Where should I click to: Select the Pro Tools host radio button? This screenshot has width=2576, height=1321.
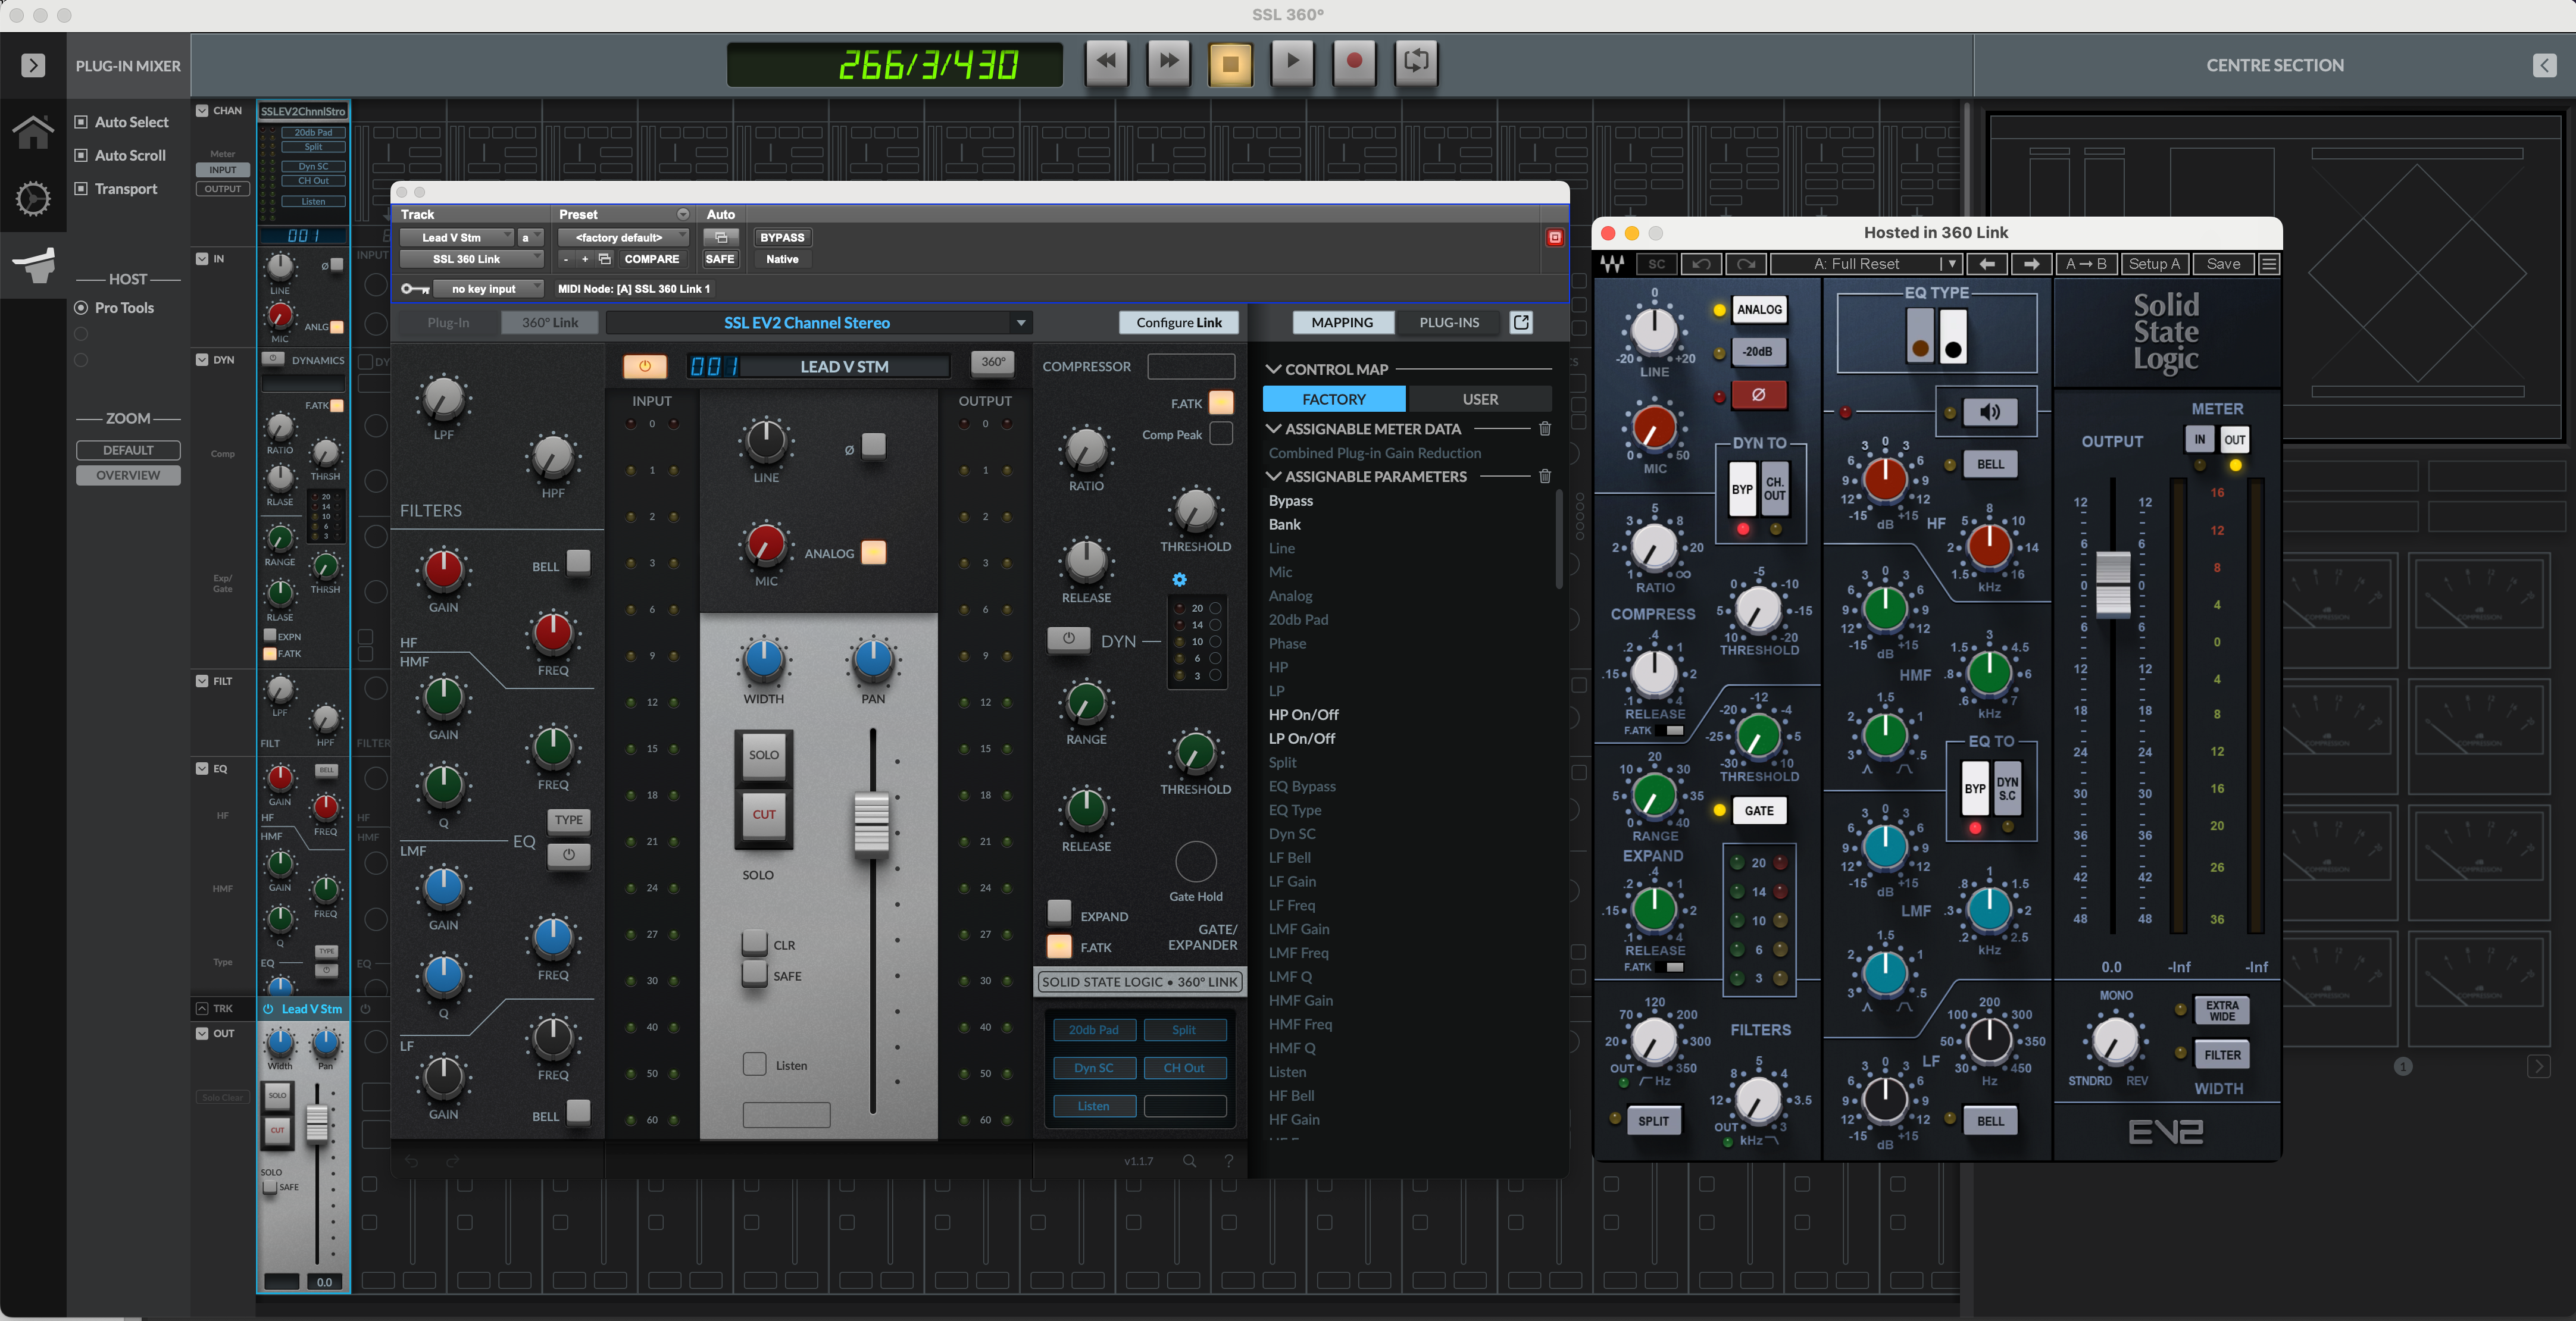(x=82, y=308)
